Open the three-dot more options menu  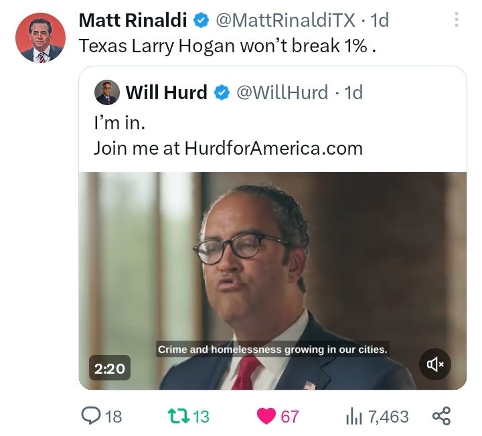point(457,19)
